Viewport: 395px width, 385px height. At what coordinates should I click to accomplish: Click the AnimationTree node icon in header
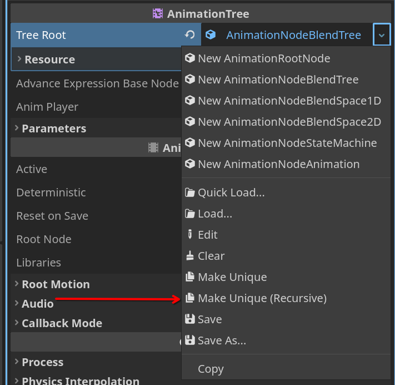[158, 13]
